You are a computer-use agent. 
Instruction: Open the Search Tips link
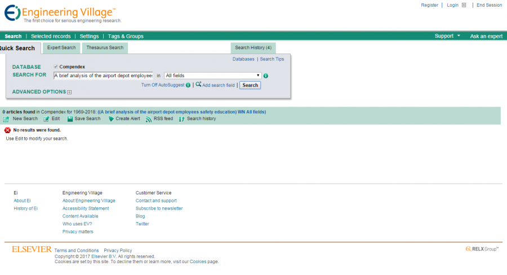point(272,59)
